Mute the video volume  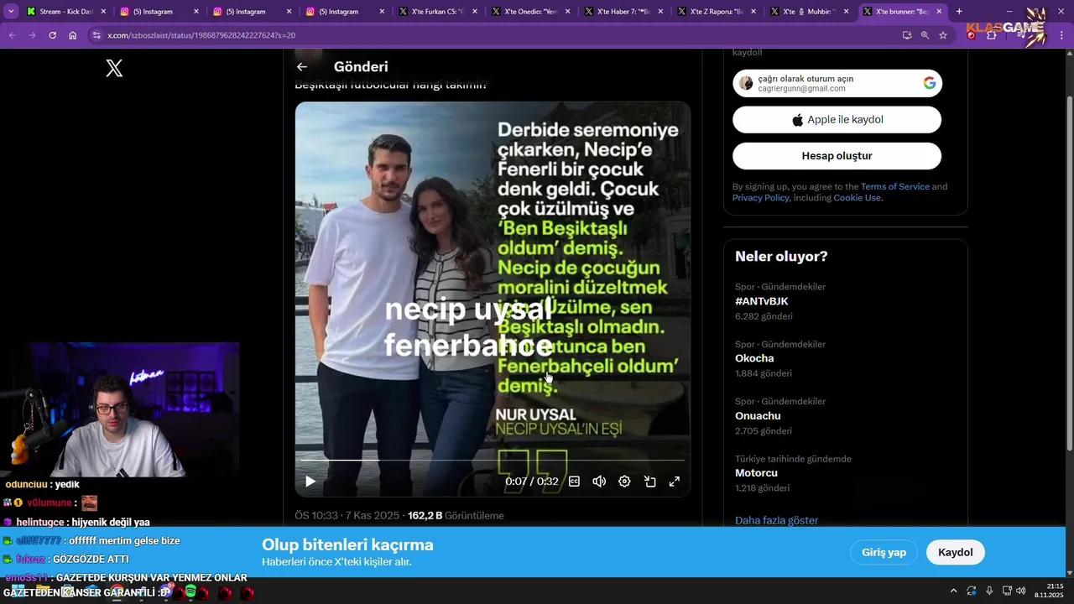click(x=599, y=482)
